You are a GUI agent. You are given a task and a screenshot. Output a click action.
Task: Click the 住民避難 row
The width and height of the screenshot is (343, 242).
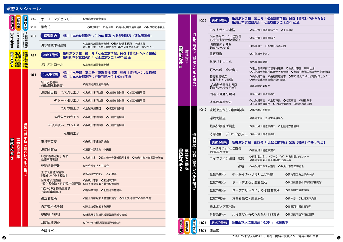click(x=271, y=54)
